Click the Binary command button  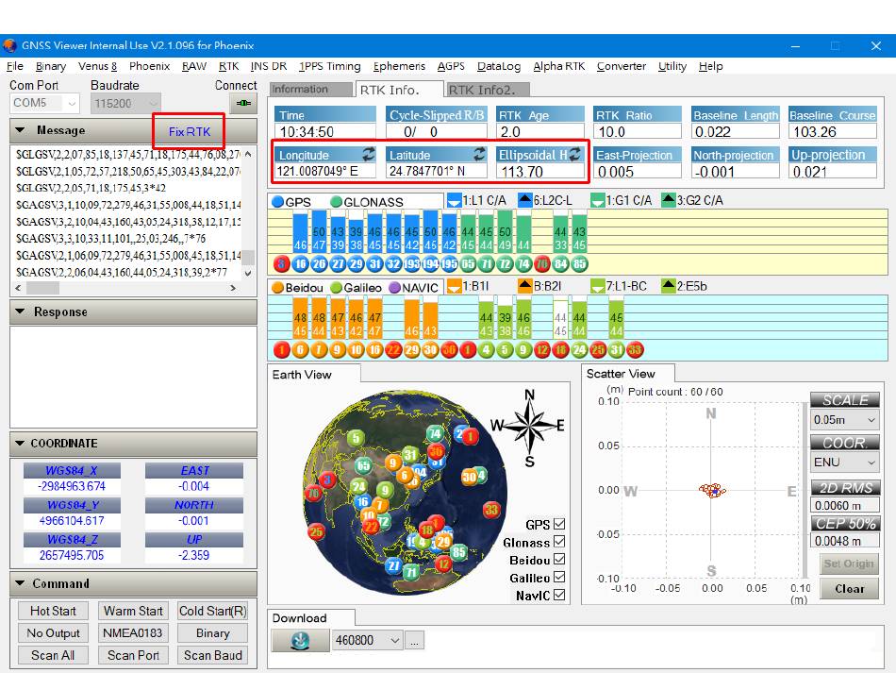212,633
